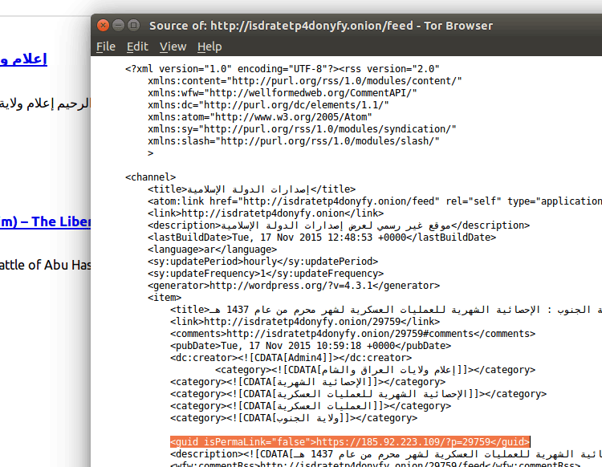Screen dimensions: 602x467
Task: Minimize the source viewer window
Action: (118, 26)
